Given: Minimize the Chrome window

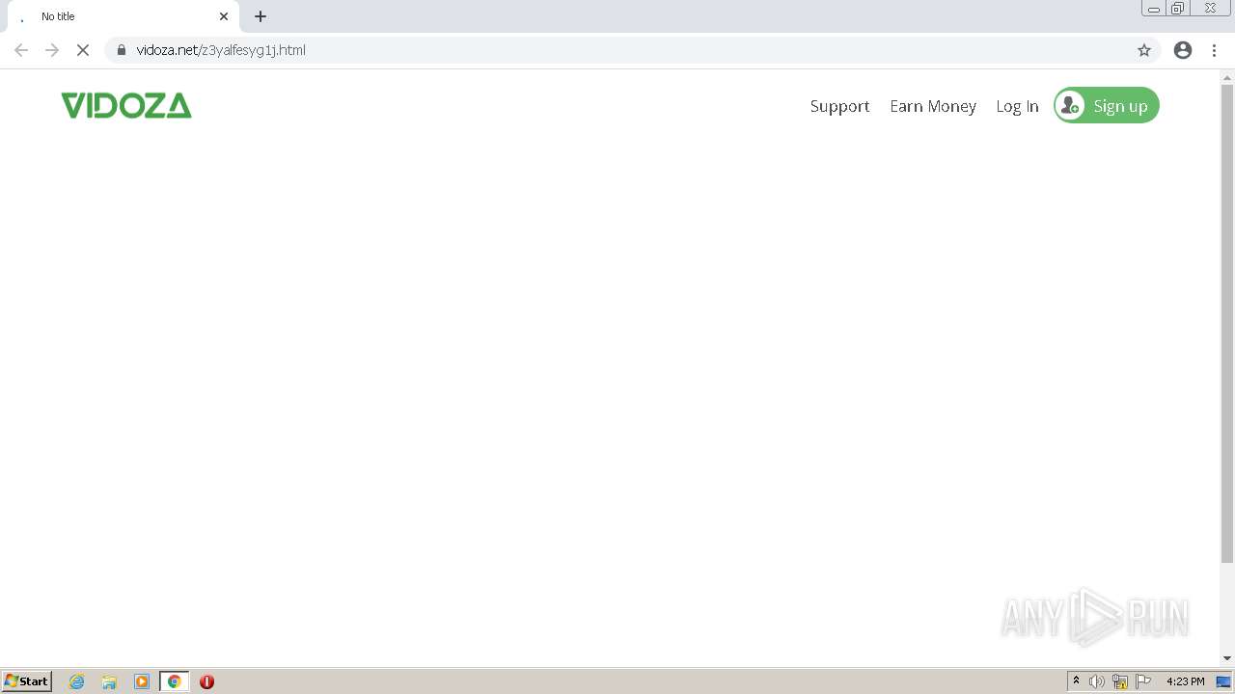Looking at the screenshot, I should pyautogui.click(x=1154, y=9).
